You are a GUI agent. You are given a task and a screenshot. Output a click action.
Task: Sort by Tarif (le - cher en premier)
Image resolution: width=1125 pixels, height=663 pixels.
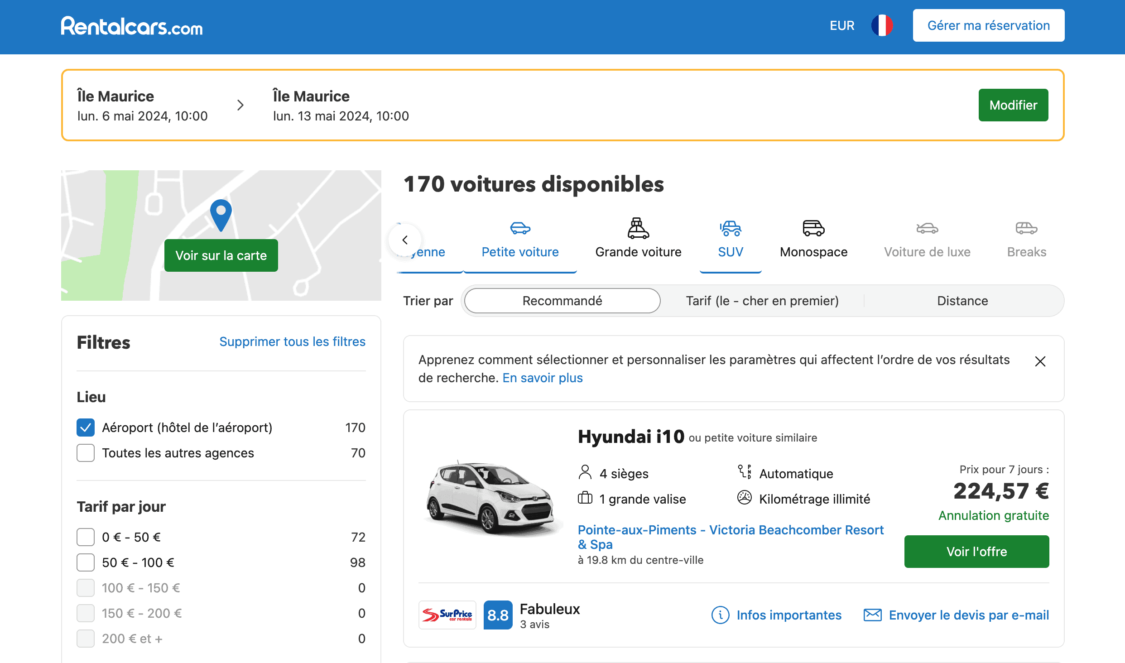tap(762, 301)
